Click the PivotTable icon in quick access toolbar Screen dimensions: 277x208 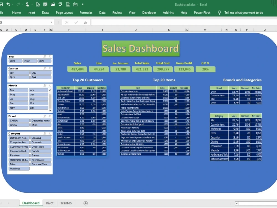pyautogui.click(x=45, y=4)
